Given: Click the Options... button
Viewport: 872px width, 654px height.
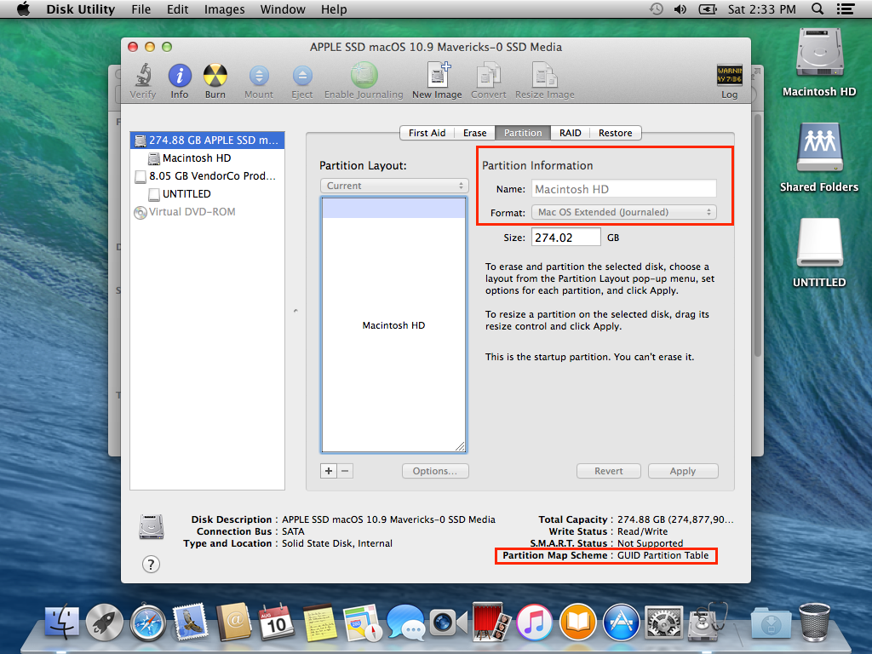Looking at the screenshot, I should pyautogui.click(x=435, y=471).
